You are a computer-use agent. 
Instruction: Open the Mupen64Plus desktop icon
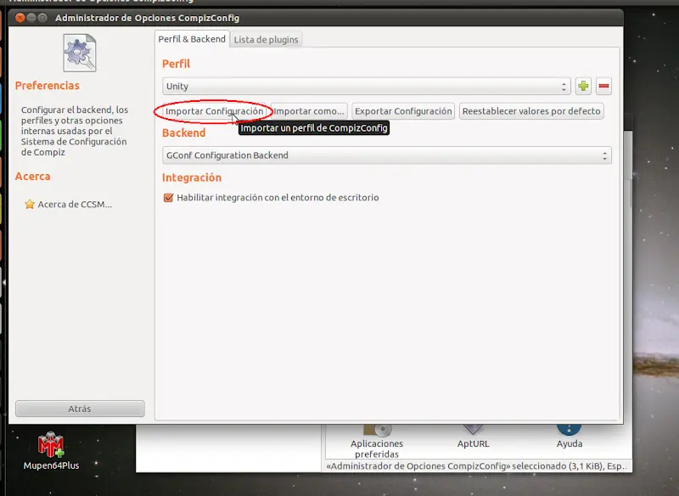51,450
